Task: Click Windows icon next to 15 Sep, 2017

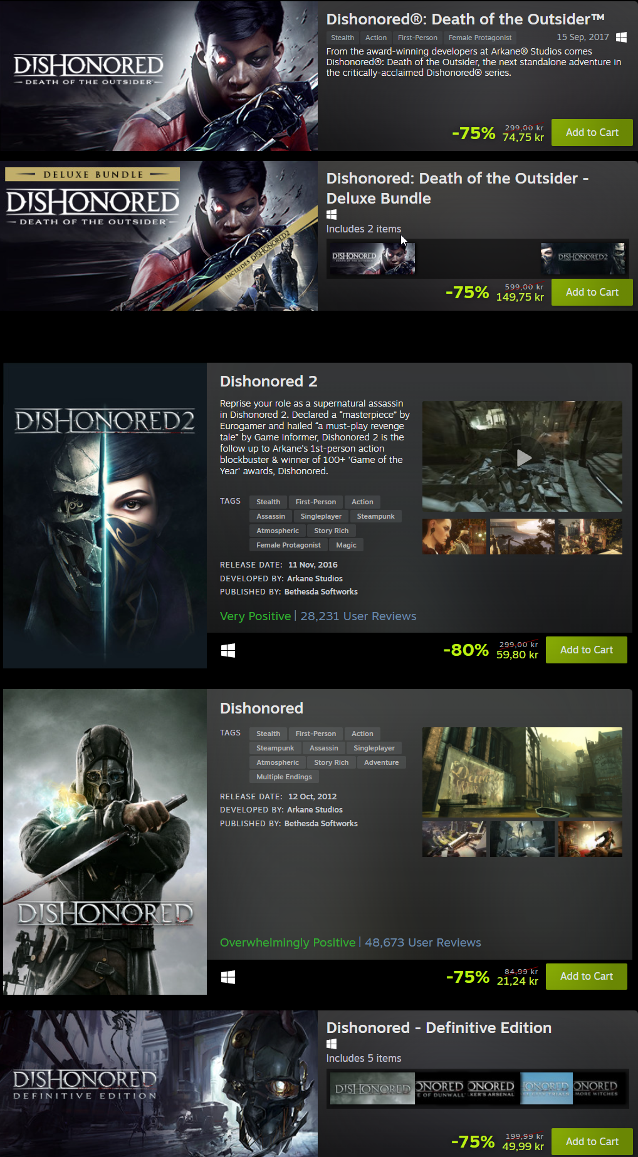Action: point(621,37)
